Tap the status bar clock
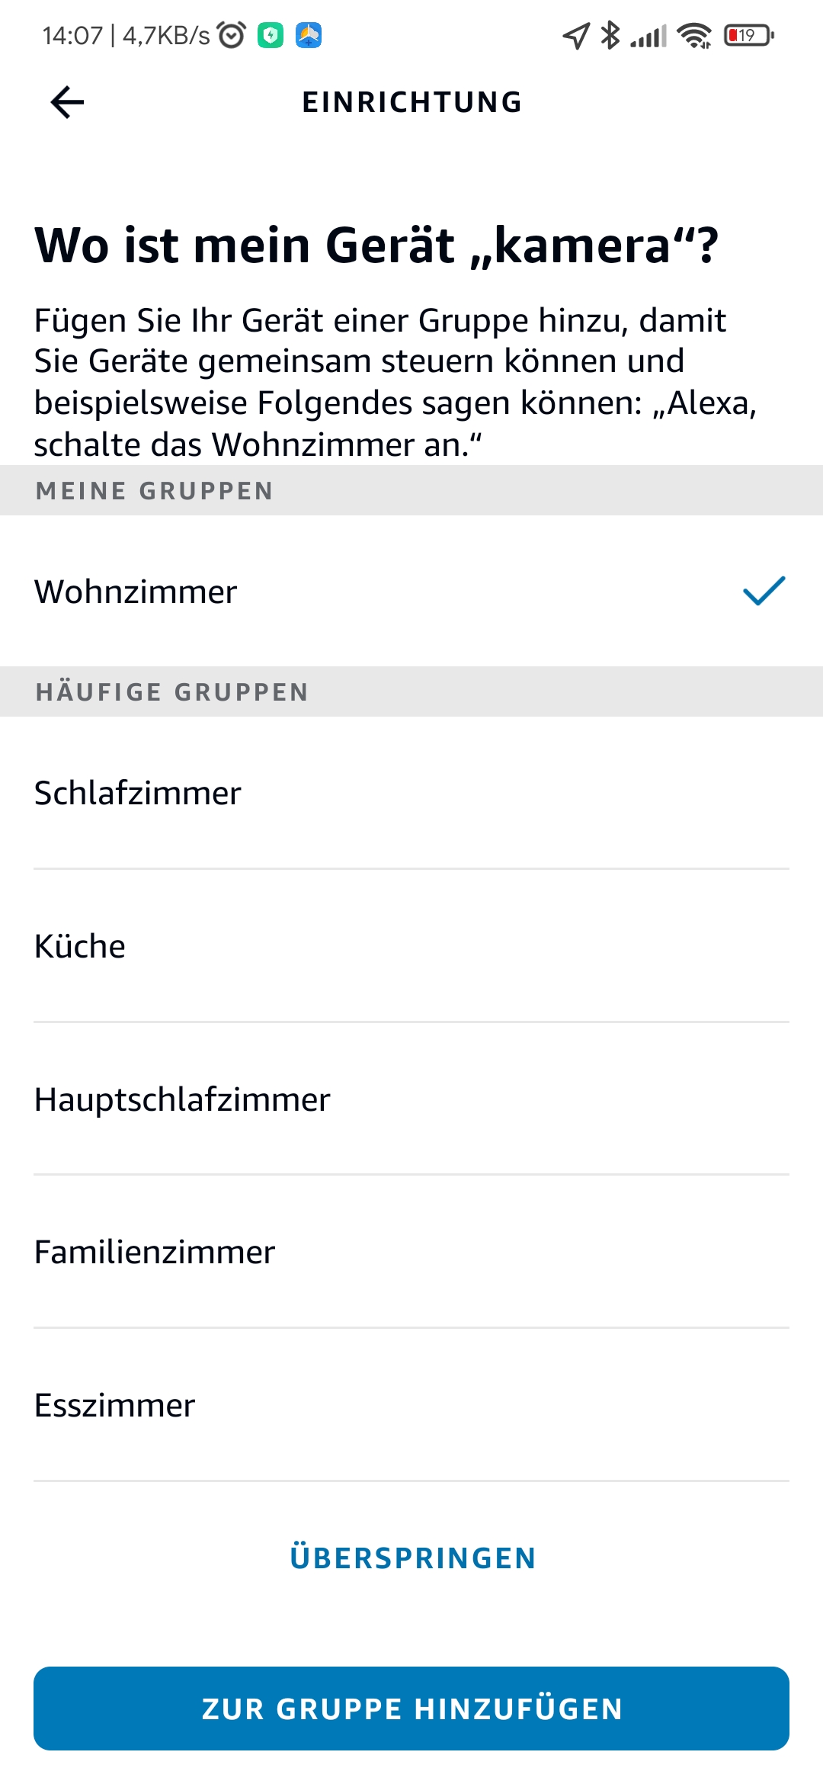Screen dimensions: 823x1784 tap(72, 35)
